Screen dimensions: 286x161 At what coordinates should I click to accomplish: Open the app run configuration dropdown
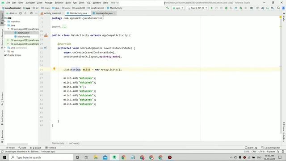(178, 8)
